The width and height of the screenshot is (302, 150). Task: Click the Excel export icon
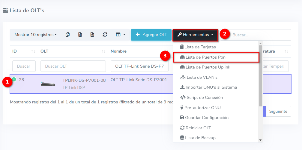click(x=80, y=35)
